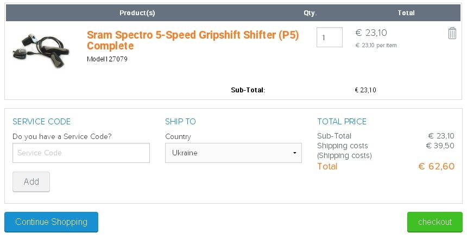Click the Model127079 text

[107, 59]
